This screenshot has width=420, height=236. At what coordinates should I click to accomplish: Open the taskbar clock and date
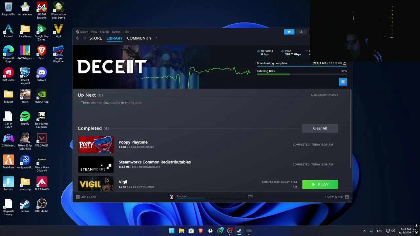(x=406, y=231)
